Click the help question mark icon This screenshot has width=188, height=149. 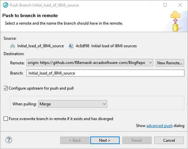9,140
